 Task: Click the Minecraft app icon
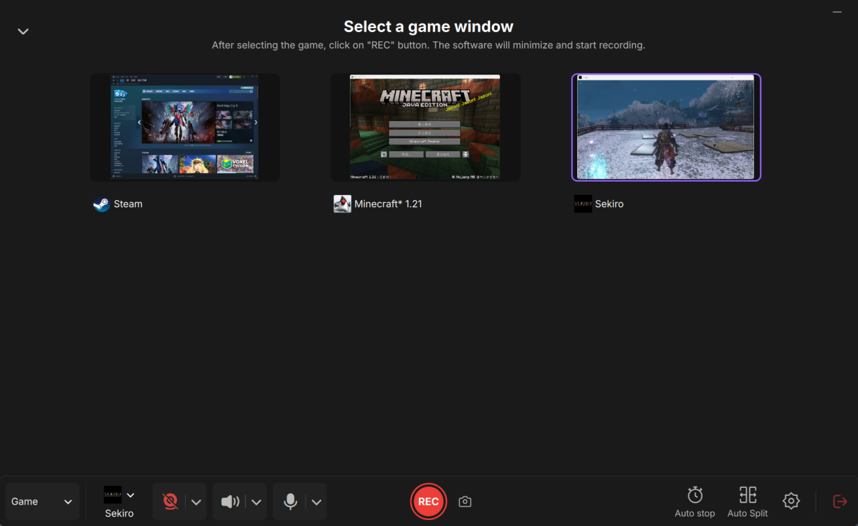(342, 204)
